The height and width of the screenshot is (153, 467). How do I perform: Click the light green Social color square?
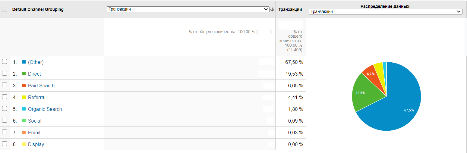(x=24, y=121)
